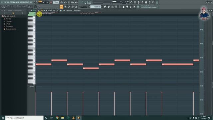The image size is (213, 120).
Task: Select the piano roll Select tool
Action: (56, 10)
